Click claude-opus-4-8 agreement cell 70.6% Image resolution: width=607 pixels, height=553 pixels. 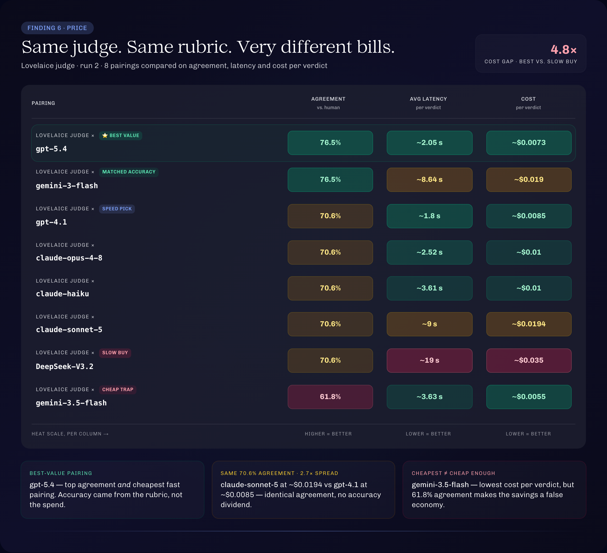click(x=330, y=253)
